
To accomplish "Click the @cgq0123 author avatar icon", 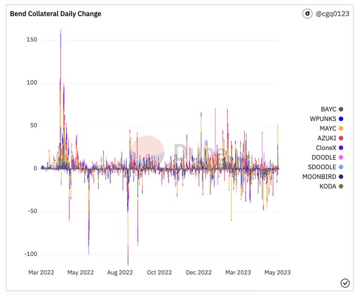I will (x=307, y=14).
